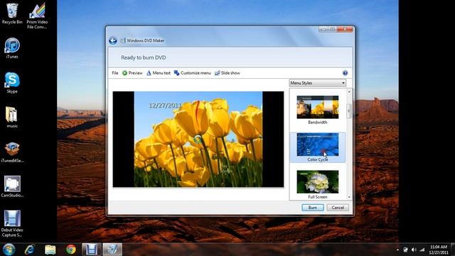Open the Action Center flag icon
Screen dimensions: 455x256
406,250
